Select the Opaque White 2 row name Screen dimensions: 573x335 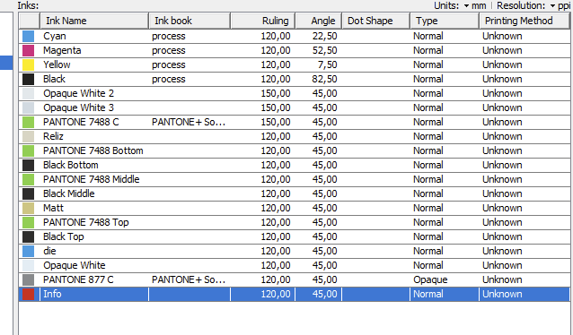click(78, 93)
